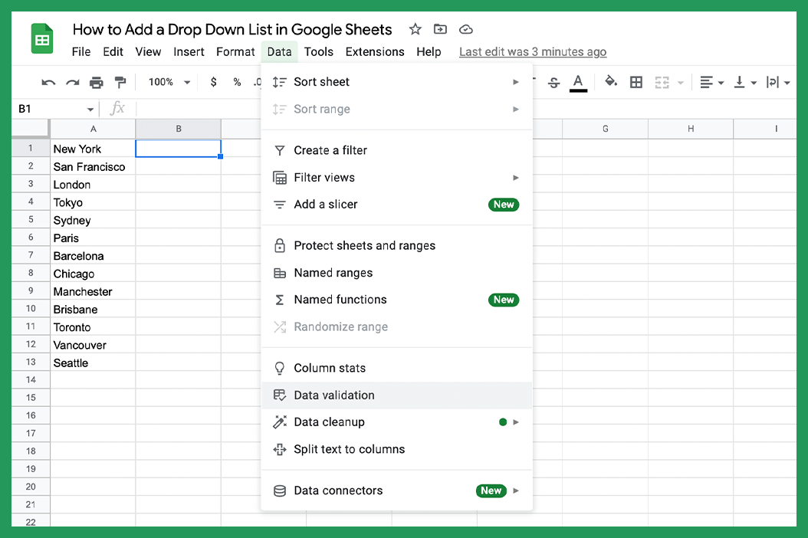Open the Tools menu

pos(319,52)
